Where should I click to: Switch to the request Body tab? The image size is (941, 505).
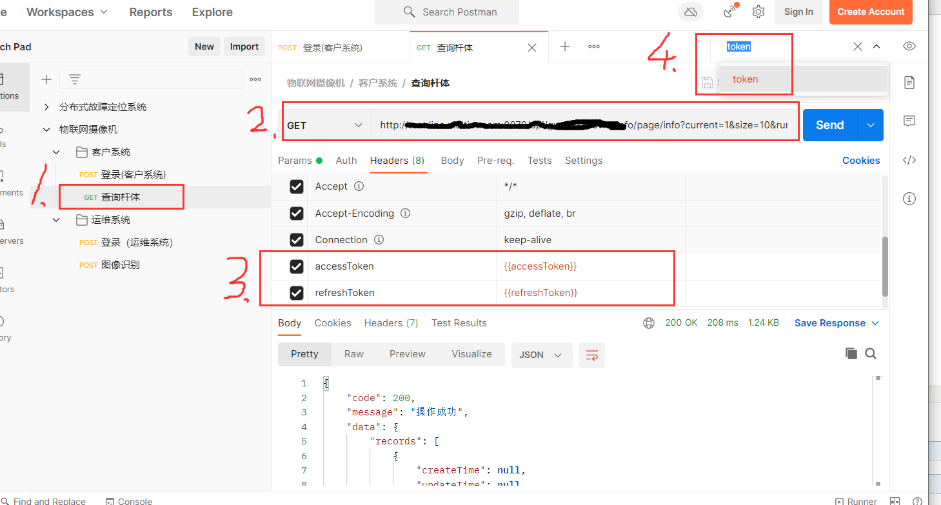(x=452, y=161)
